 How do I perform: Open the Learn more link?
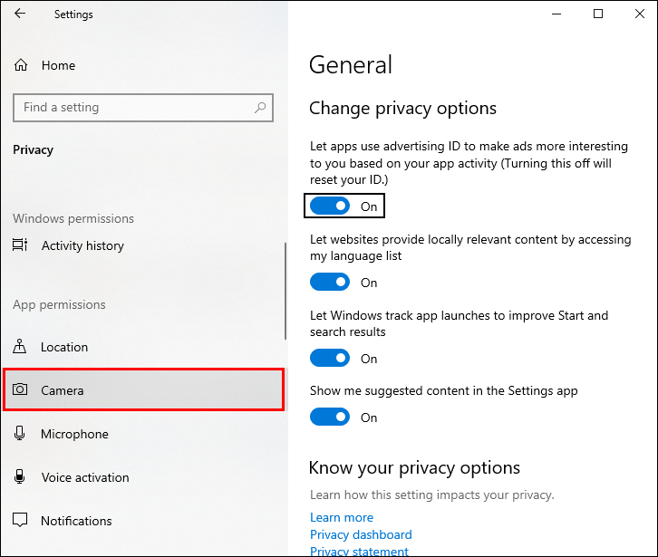pos(342,518)
